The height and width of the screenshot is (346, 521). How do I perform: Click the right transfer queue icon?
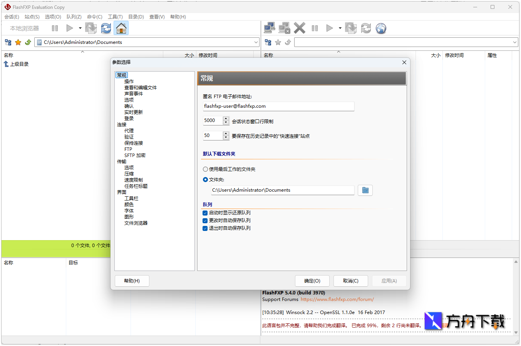351,28
